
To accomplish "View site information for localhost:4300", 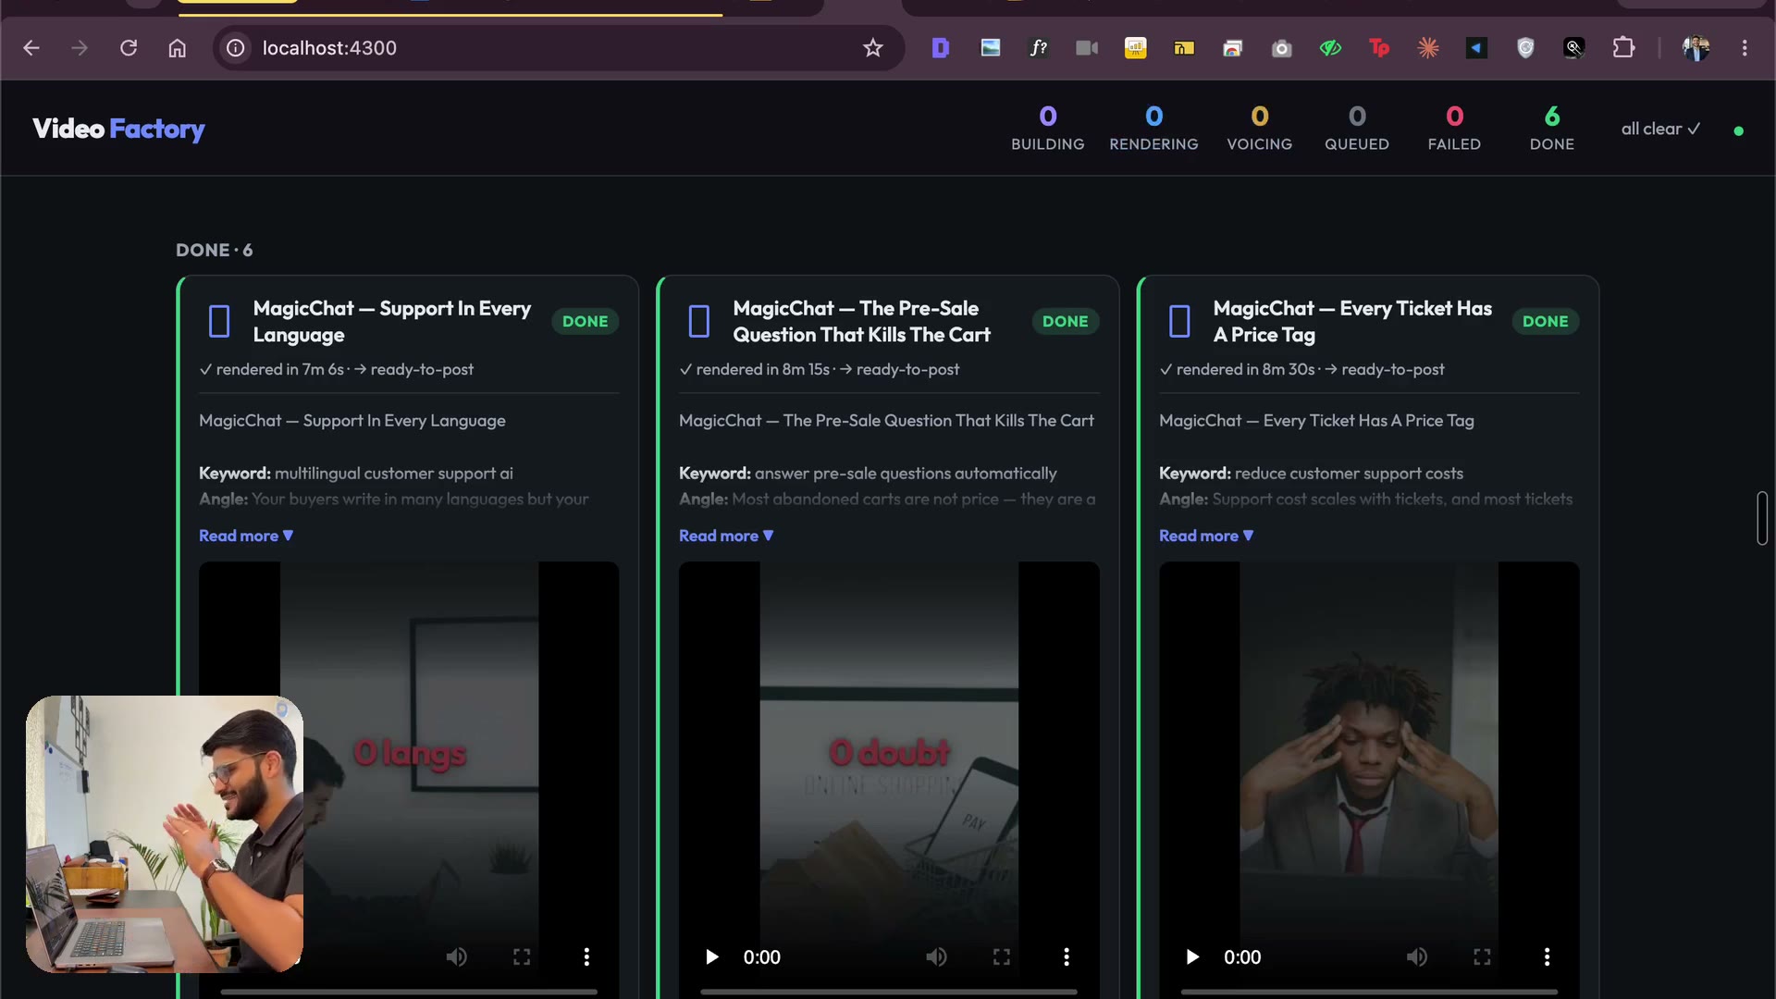I will 236,48.
